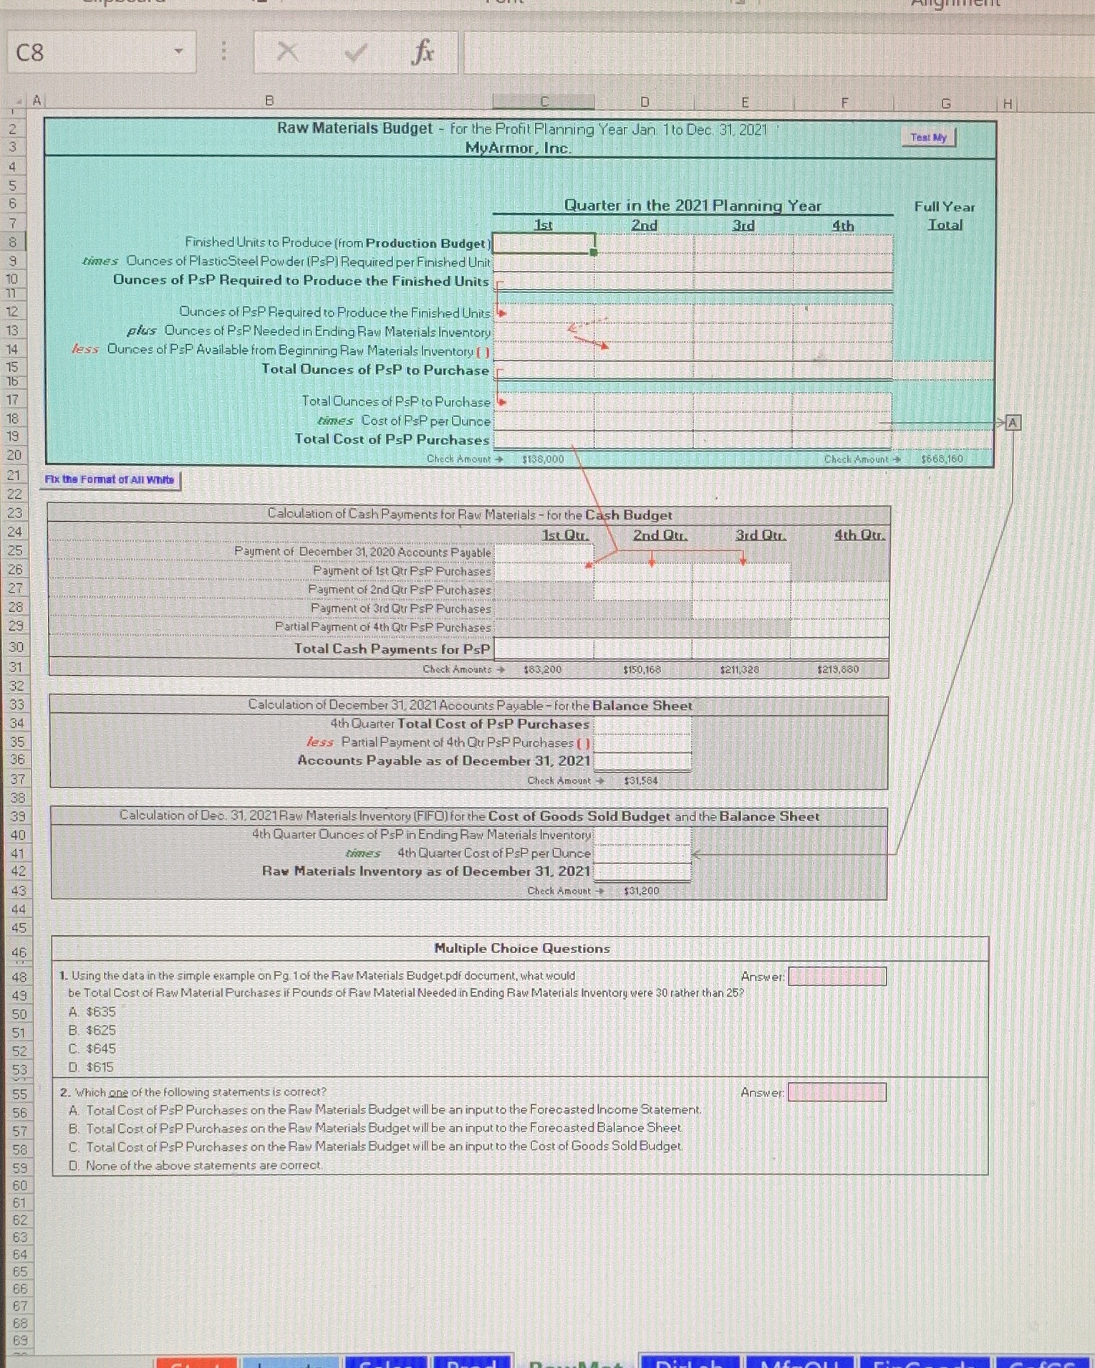Click the '3rd' quarter column heading
The width and height of the screenshot is (1095, 1368).
click(743, 225)
